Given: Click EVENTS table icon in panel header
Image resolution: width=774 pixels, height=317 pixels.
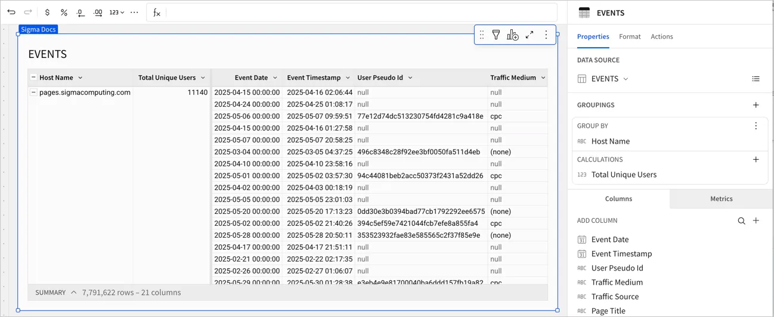Looking at the screenshot, I should (x=584, y=13).
